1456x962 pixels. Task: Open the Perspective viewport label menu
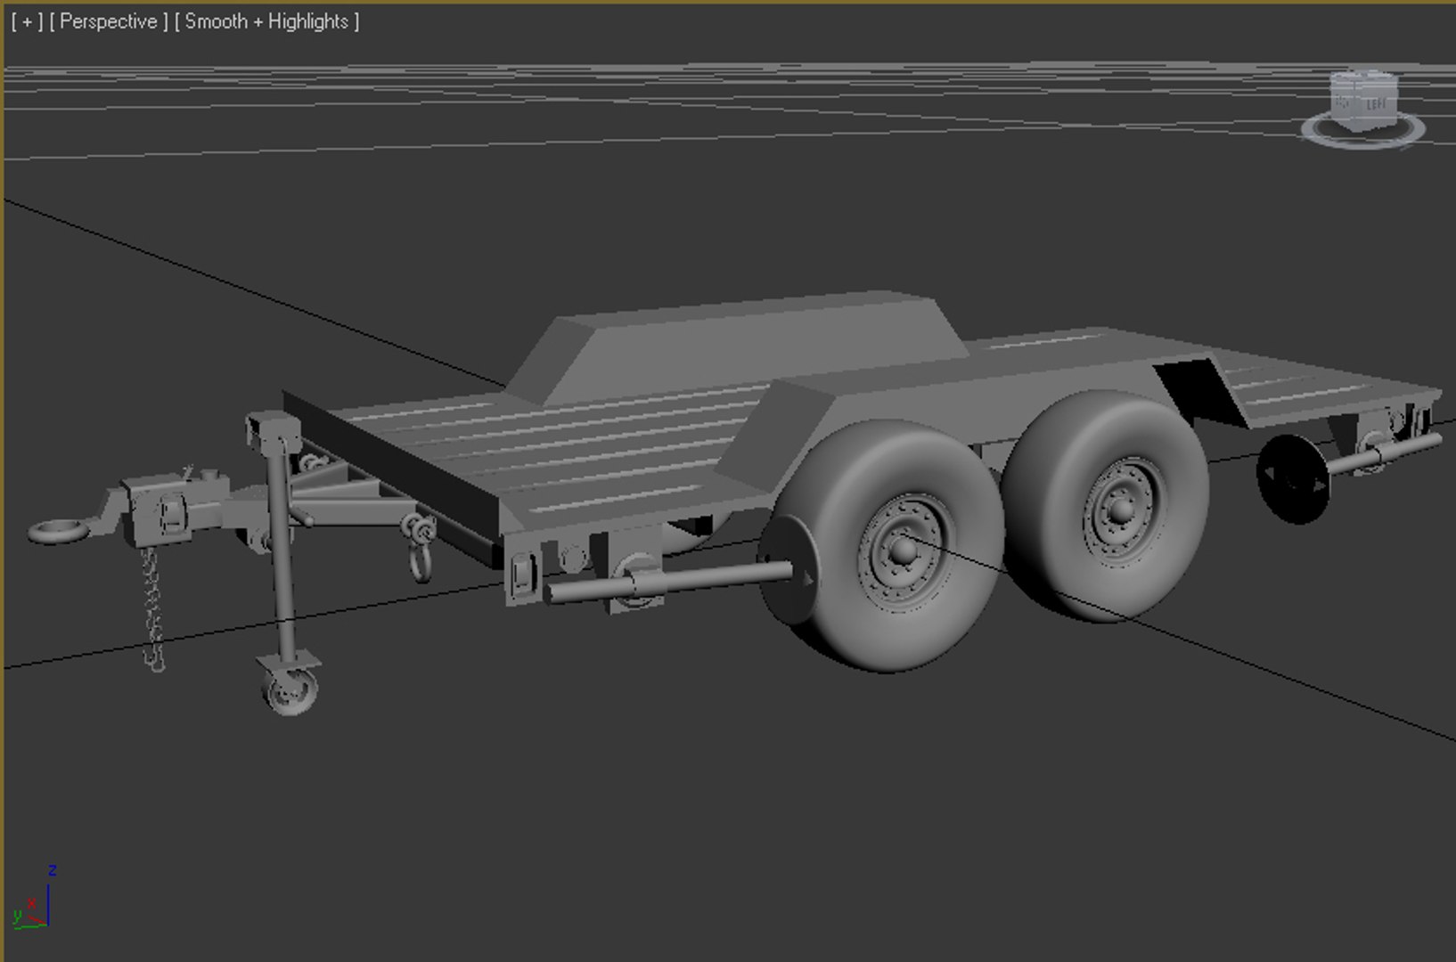(x=109, y=21)
